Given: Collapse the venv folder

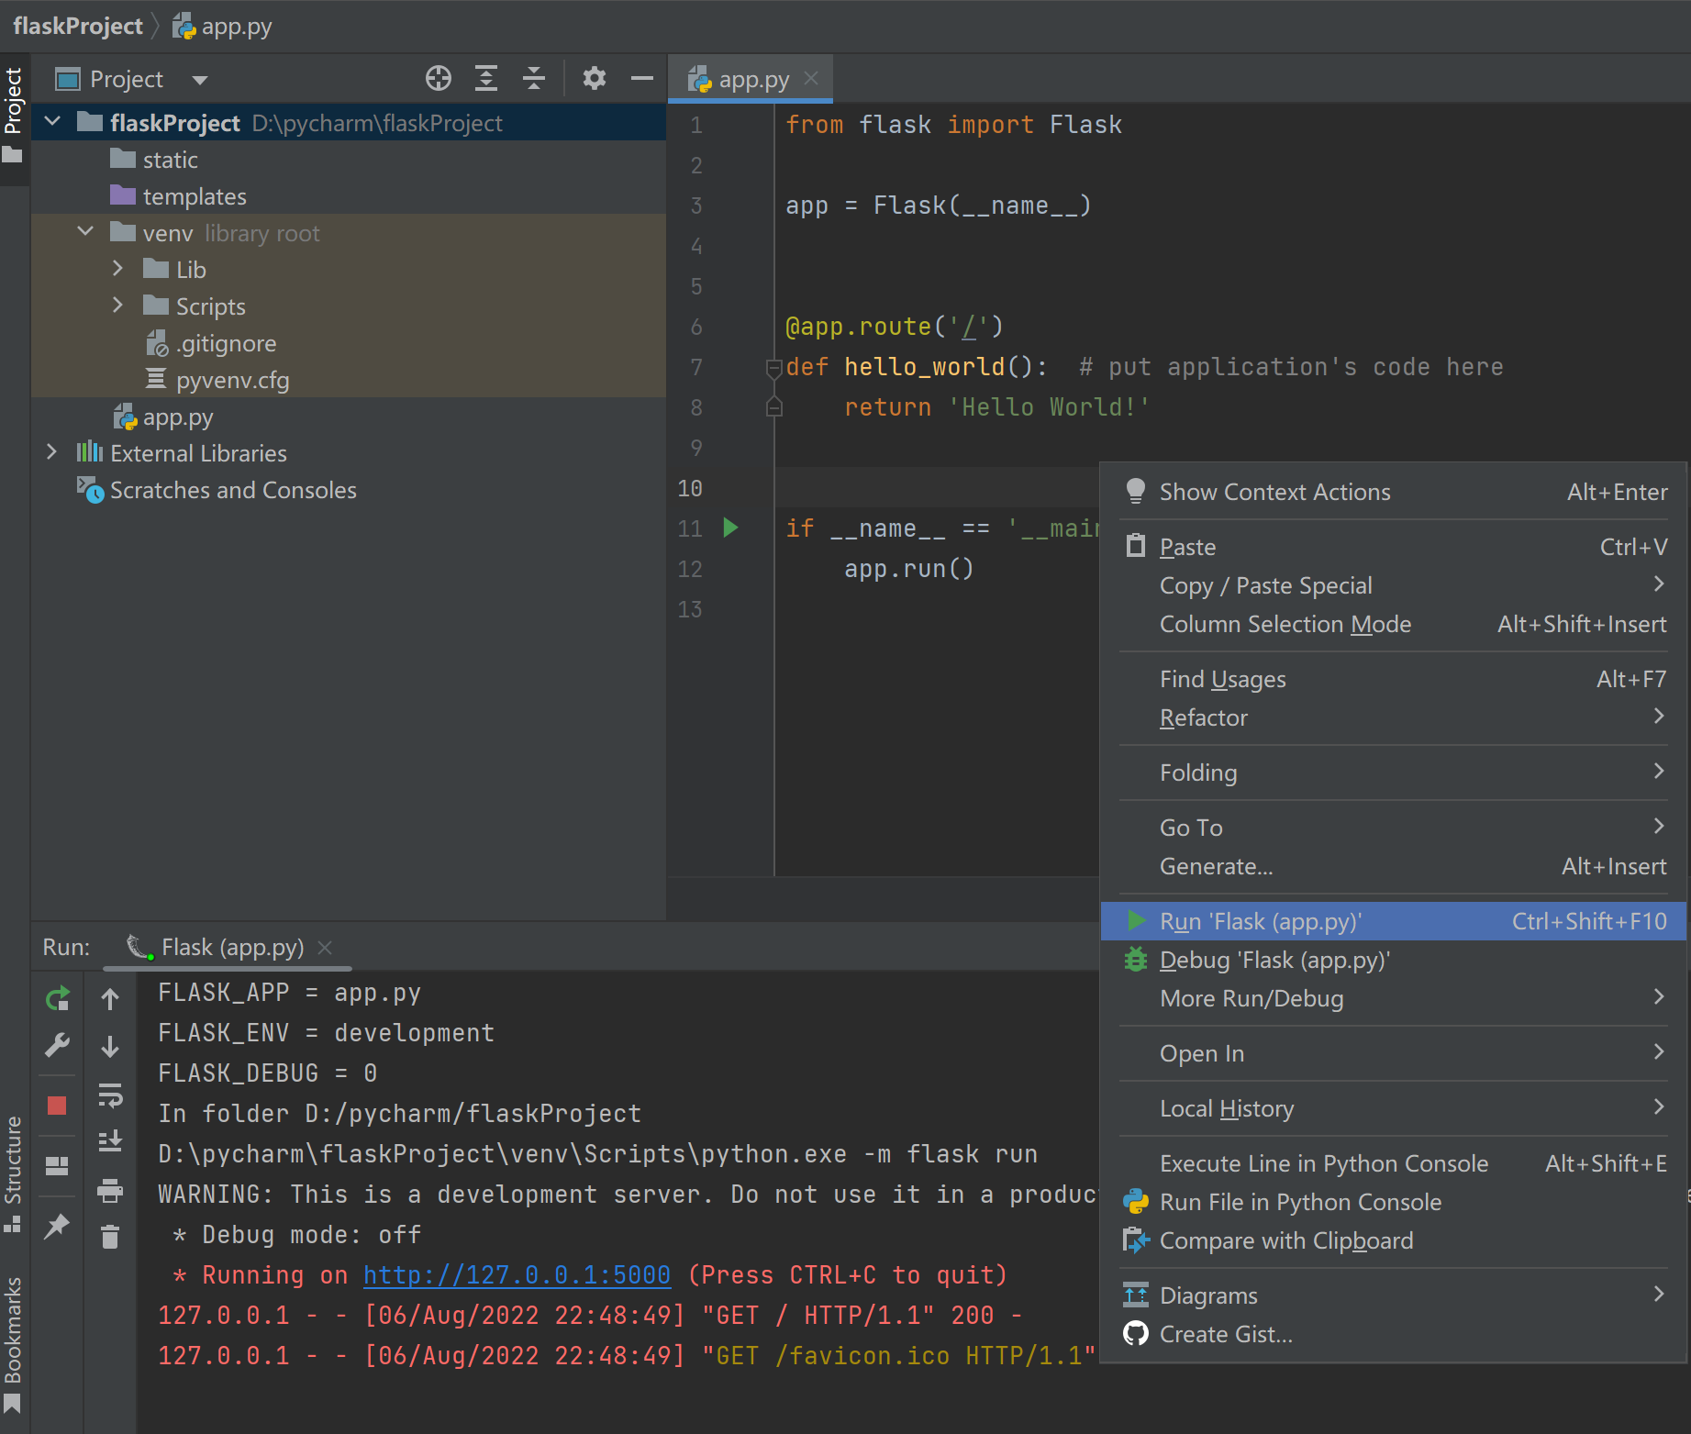Looking at the screenshot, I should pos(85,232).
